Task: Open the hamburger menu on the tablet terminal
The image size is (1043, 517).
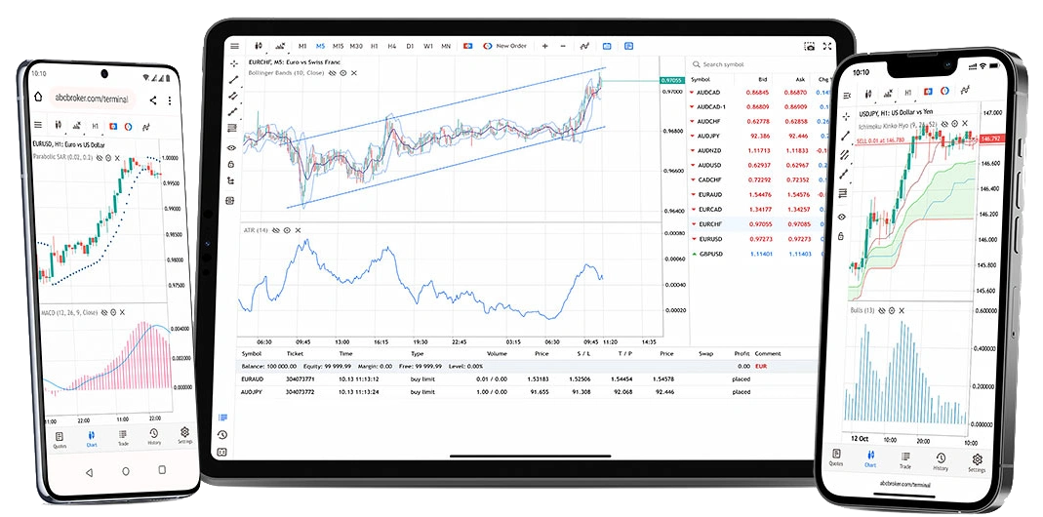Action: click(234, 46)
